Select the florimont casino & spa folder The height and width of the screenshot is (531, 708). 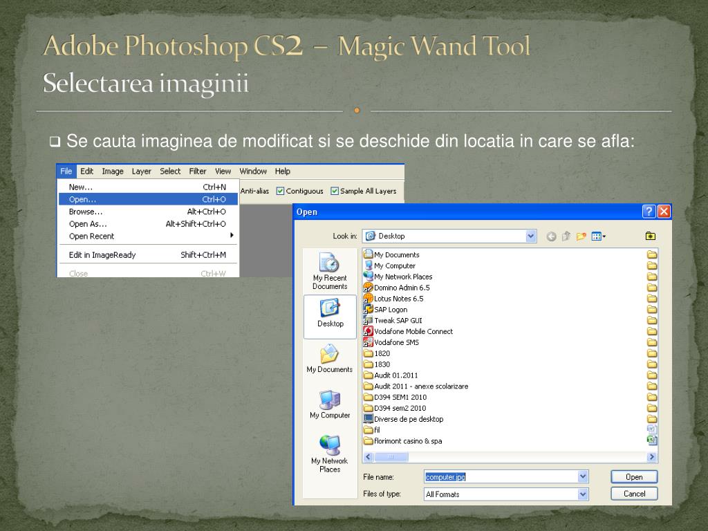coord(403,440)
